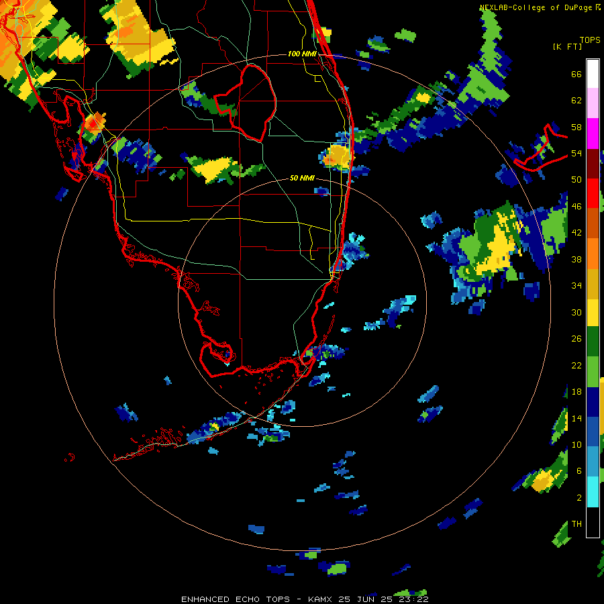Click the TH legend threshold label

[x=576, y=524]
